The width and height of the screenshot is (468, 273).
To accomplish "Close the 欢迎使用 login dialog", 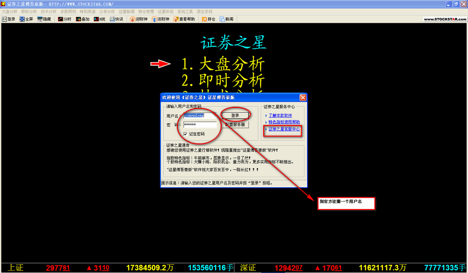I will pos(303,97).
